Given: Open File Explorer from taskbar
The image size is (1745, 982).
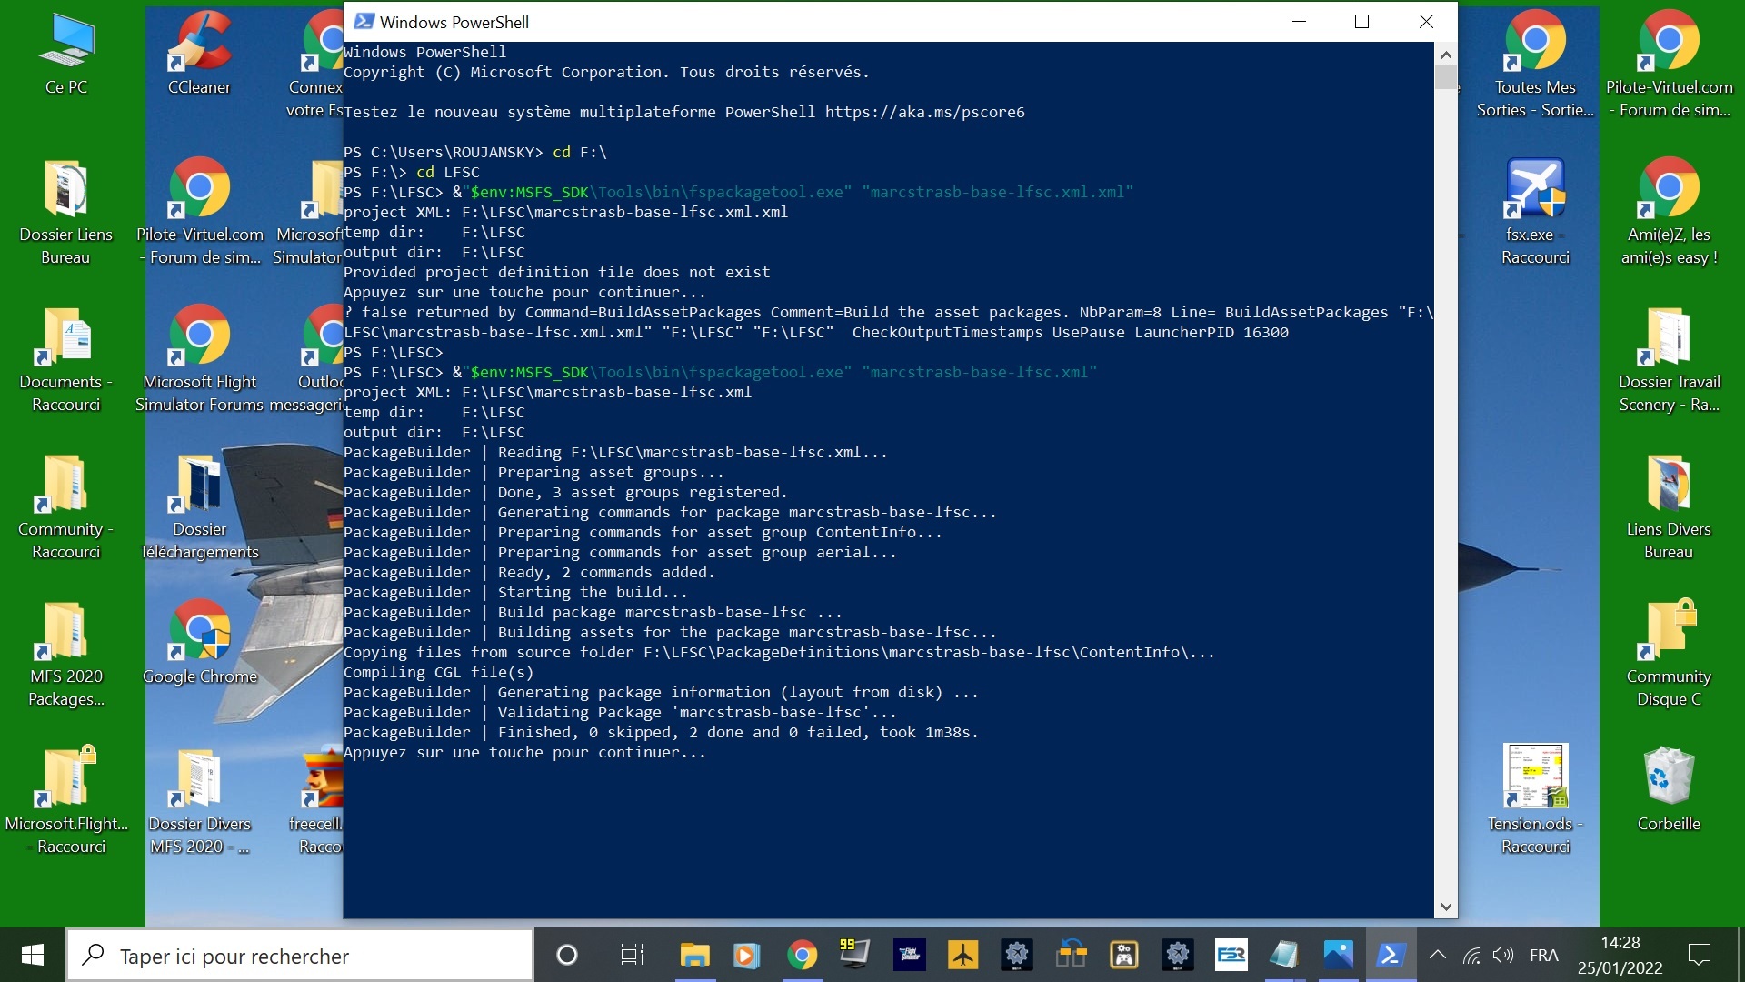Looking at the screenshot, I should click(x=694, y=955).
